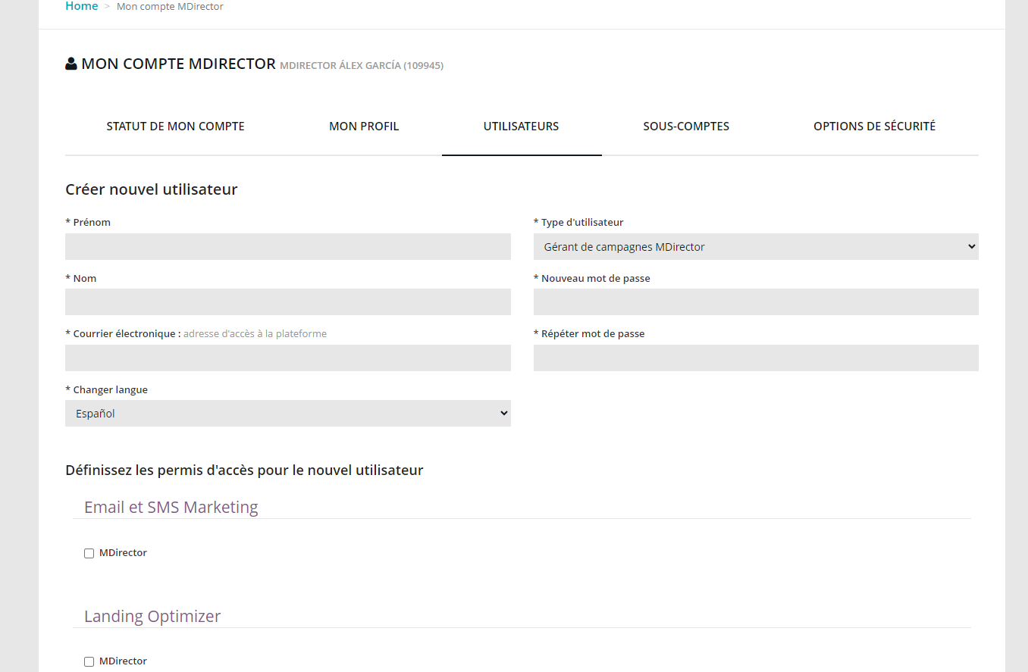Image resolution: width=1028 pixels, height=672 pixels.
Task: Tick MDirector checkbox under Landing Optimizer
Action: (x=89, y=662)
